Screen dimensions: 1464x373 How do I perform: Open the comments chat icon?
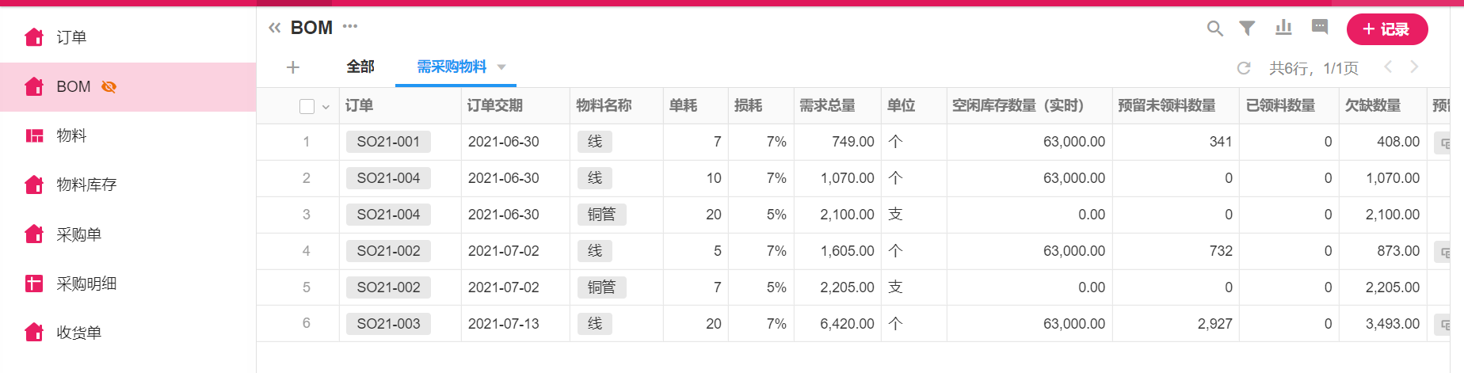[1320, 27]
